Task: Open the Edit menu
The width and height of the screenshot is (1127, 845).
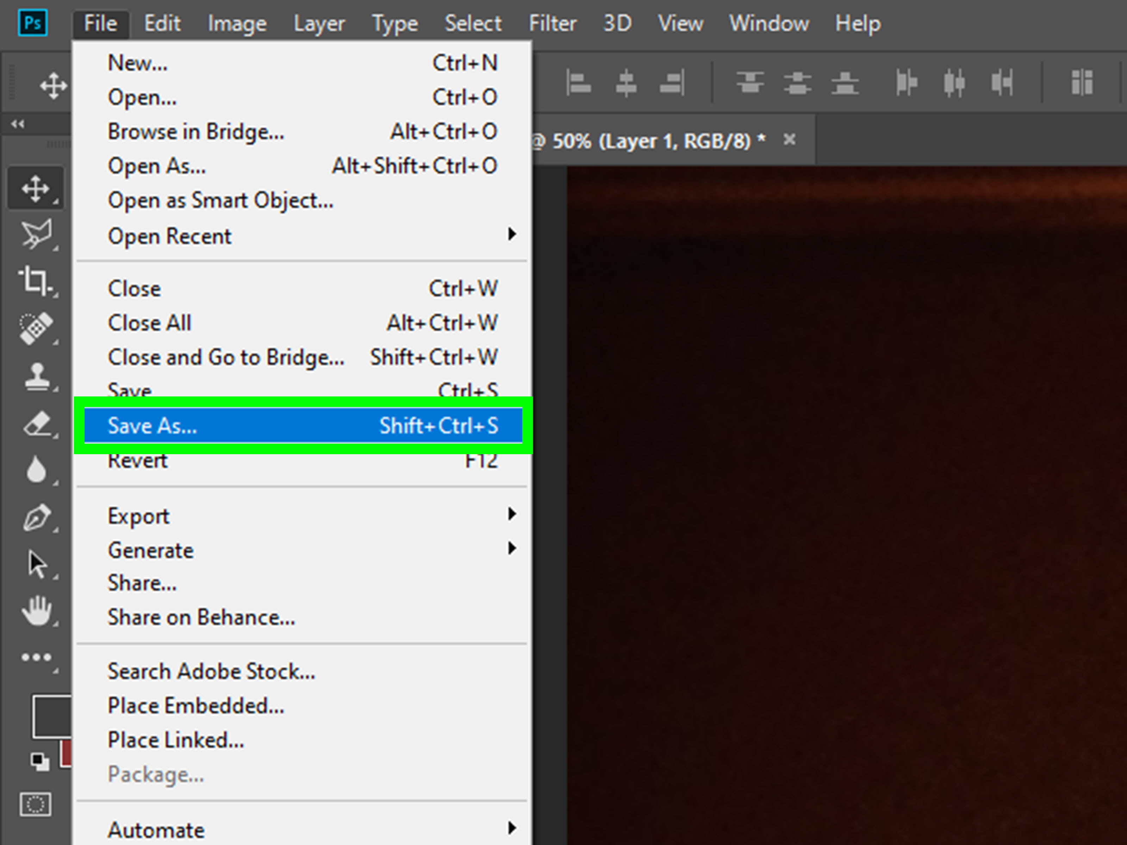Action: pos(162,24)
